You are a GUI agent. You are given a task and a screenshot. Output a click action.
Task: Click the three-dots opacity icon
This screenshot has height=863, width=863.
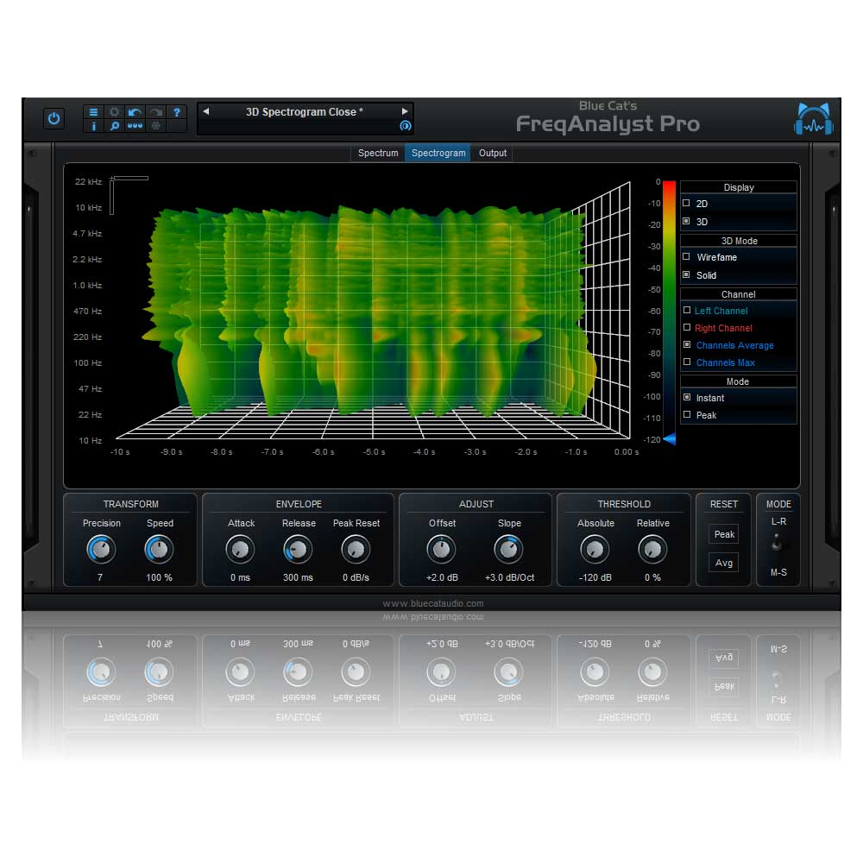tap(135, 126)
